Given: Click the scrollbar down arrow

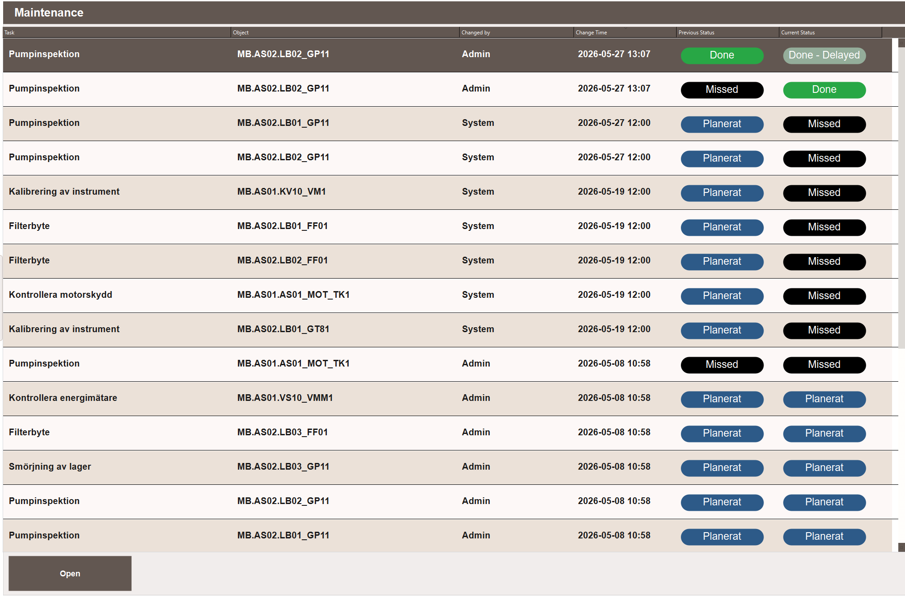Looking at the screenshot, I should [901, 547].
